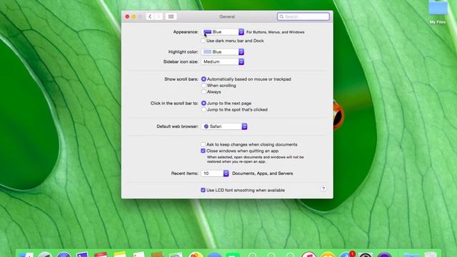The width and height of the screenshot is (457, 257).
Task: Open the My Files folder on desktop
Action: [x=438, y=11]
